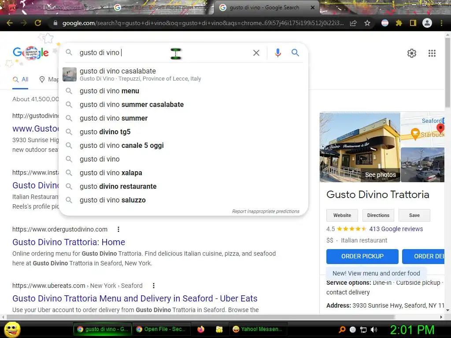This screenshot has width=451, height=338.
Task: Click the pink flag extension icon
Action: tap(385, 23)
